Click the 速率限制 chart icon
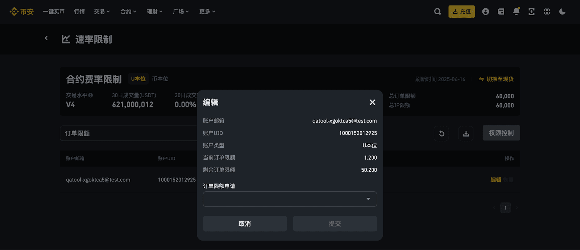580x250 pixels. click(x=66, y=39)
